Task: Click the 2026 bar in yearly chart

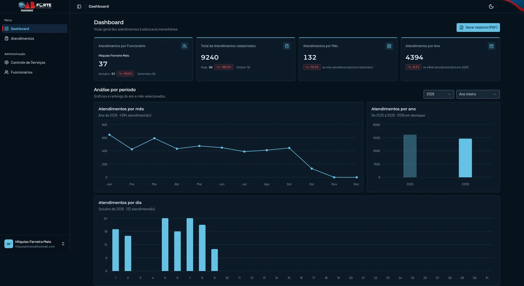Action: click(x=465, y=158)
